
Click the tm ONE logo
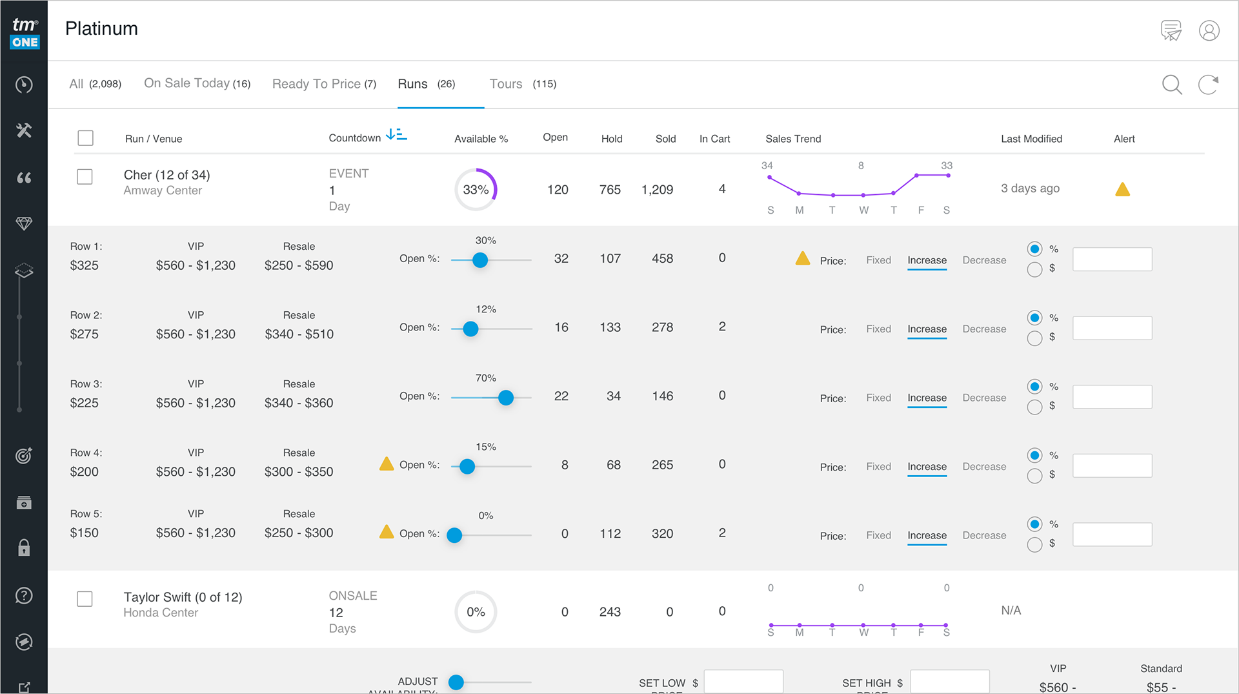(25, 33)
